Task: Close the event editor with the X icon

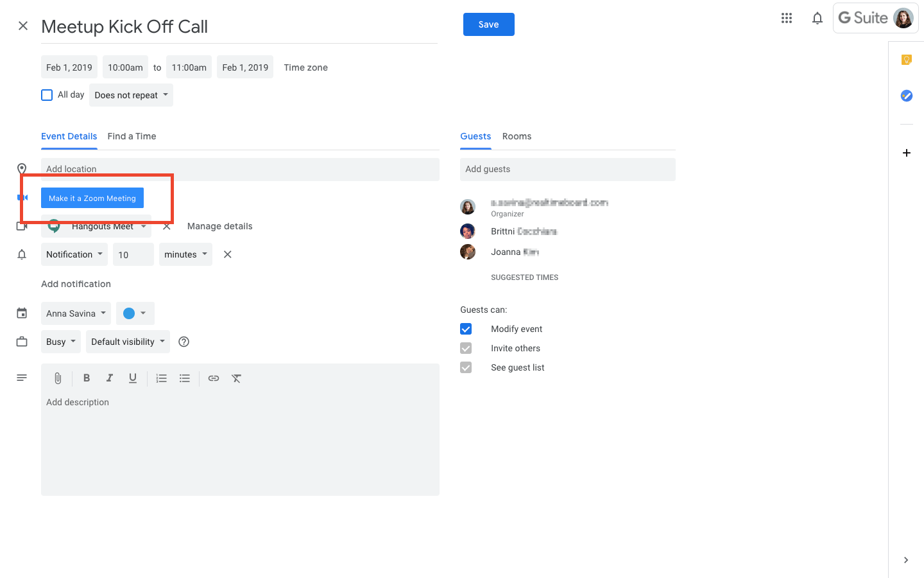Action: click(x=23, y=26)
